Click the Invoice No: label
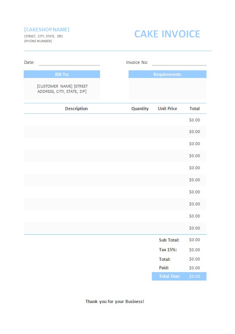Viewport: 235px width, 334px height. [137, 62]
